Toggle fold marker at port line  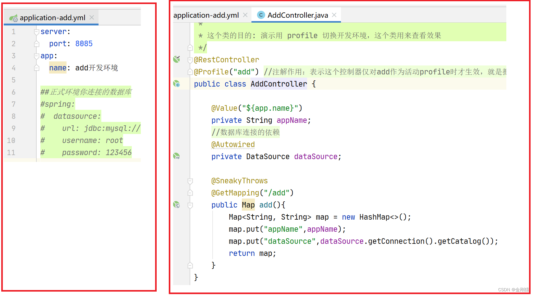pos(37,44)
